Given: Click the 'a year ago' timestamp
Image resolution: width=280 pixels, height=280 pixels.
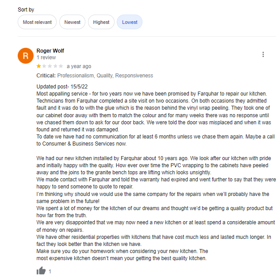Looking at the screenshot, I should (x=79, y=66).
